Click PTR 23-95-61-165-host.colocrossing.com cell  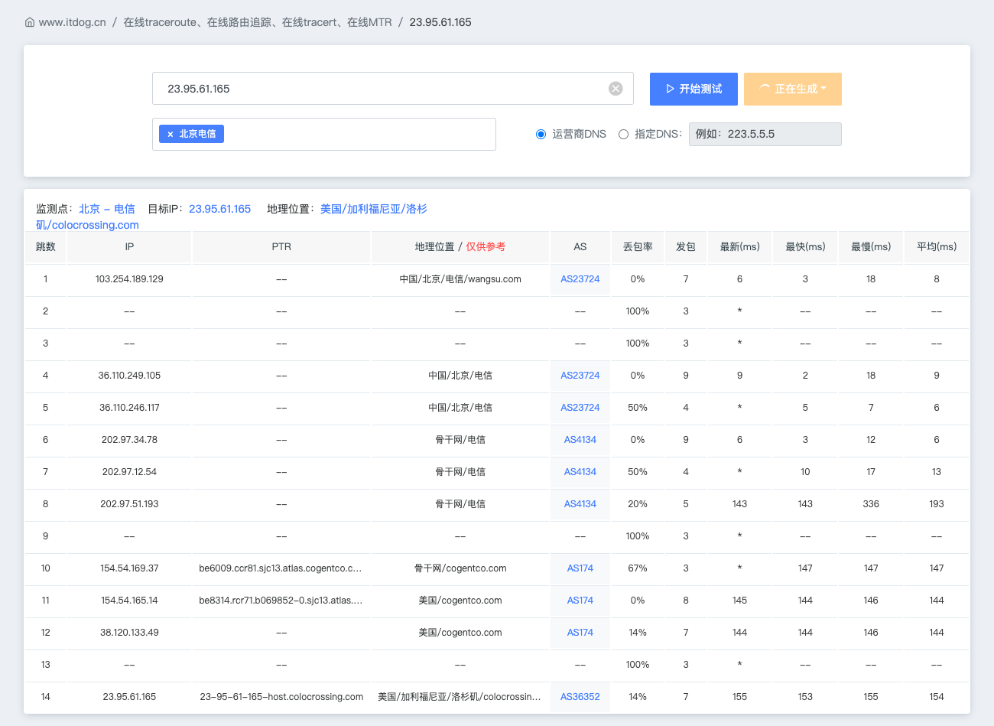pos(281,697)
